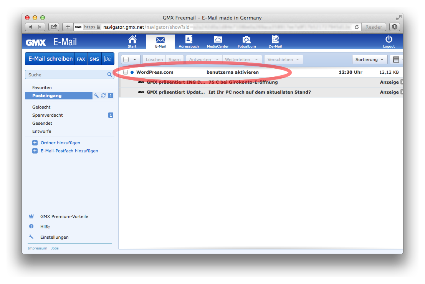Open Posteingang folder settings wrench icon
This screenshot has height=284, width=425.
pos(96,96)
